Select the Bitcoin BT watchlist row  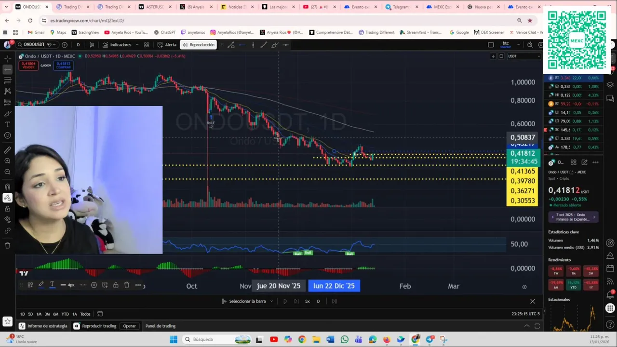pos(574,104)
